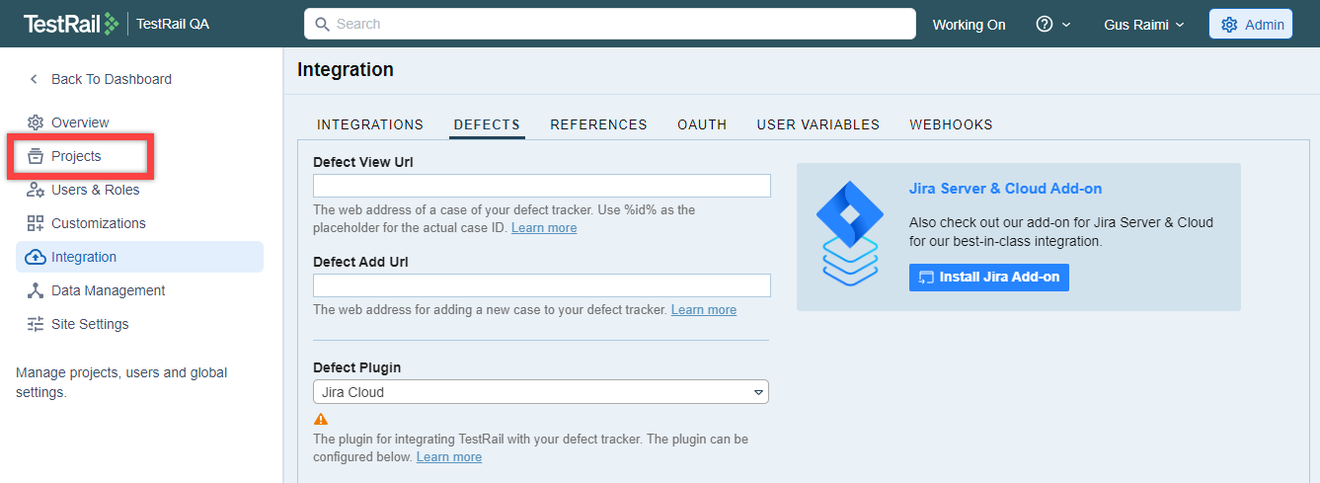This screenshot has width=1320, height=483.
Task: Click Learn more under Defect Add Url
Action: click(x=704, y=310)
